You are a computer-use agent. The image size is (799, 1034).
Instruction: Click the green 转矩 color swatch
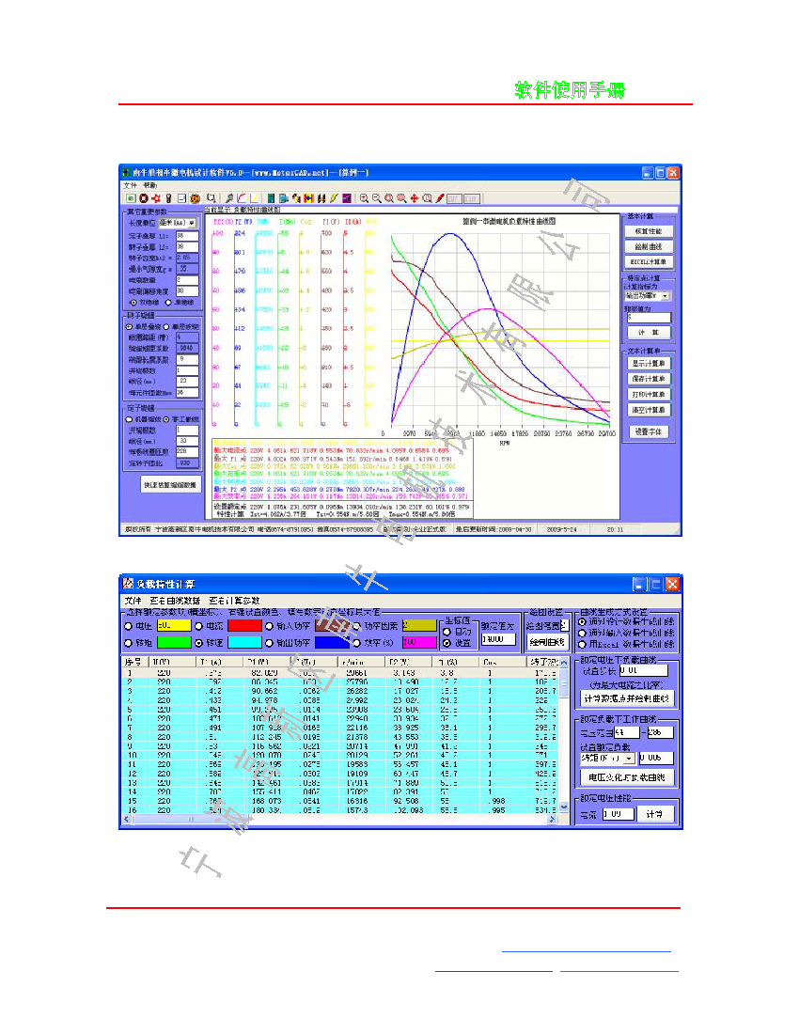pos(172,643)
